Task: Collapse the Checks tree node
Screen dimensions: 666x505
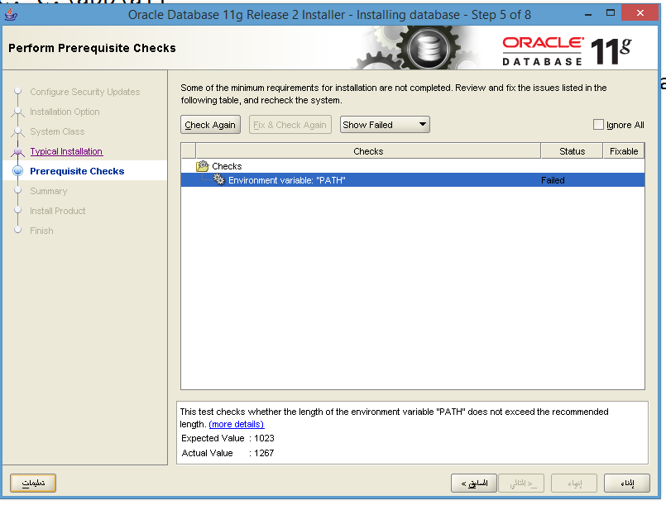Action: (x=203, y=166)
